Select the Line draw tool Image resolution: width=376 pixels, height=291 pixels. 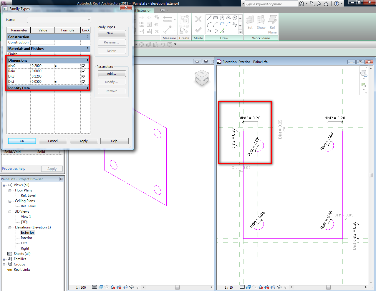coord(209,18)
